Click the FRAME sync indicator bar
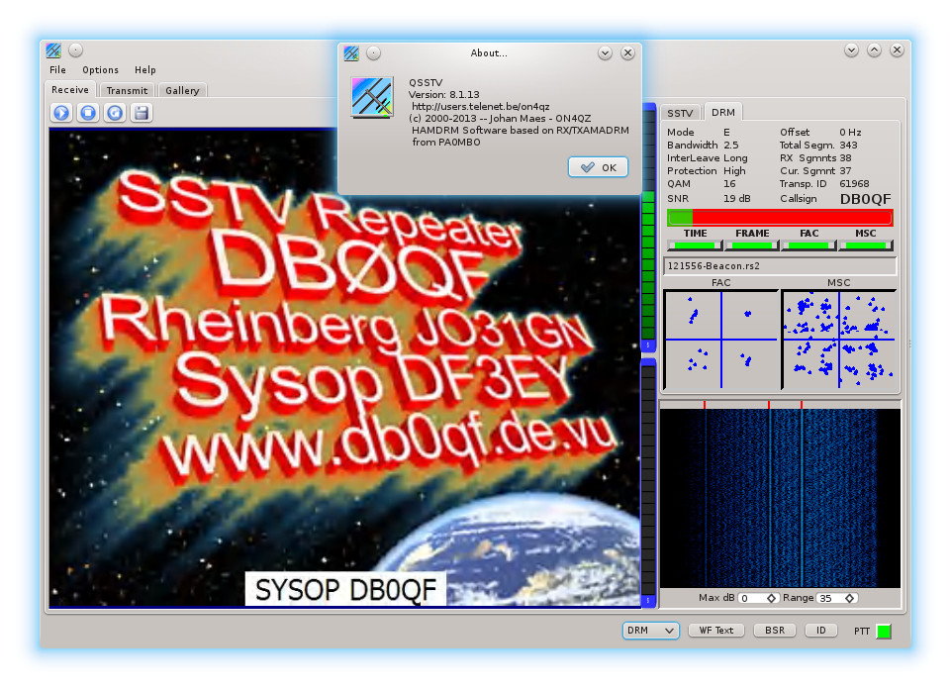 pyautogui.click(x=752, y=246)
